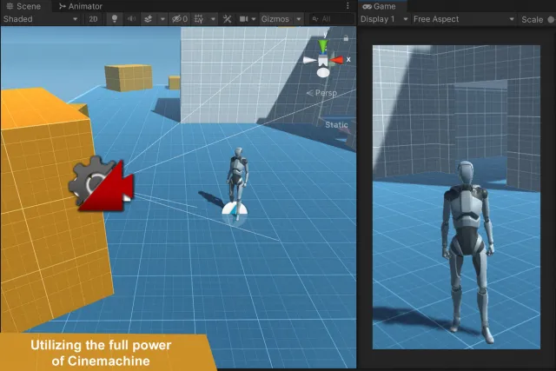
Task: Click the white left gizmo cone
Action: coord(309,60)
